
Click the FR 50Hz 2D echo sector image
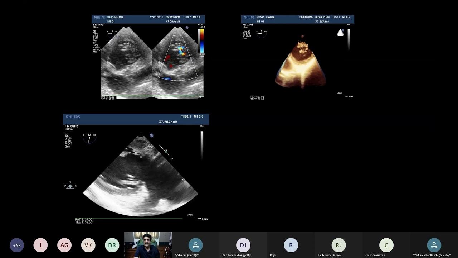140,176
